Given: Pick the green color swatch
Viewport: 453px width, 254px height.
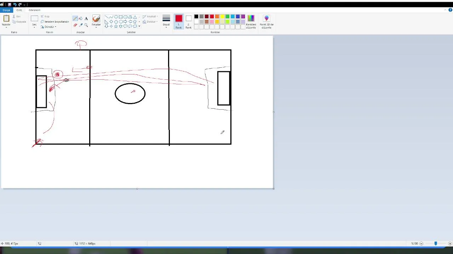Looking at the screenshot, I should (228, 17).
